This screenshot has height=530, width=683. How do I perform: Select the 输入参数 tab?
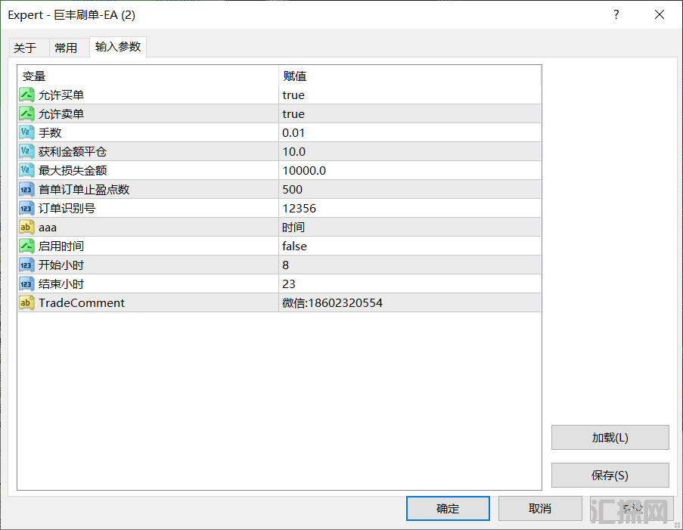[x=118, y=47]
